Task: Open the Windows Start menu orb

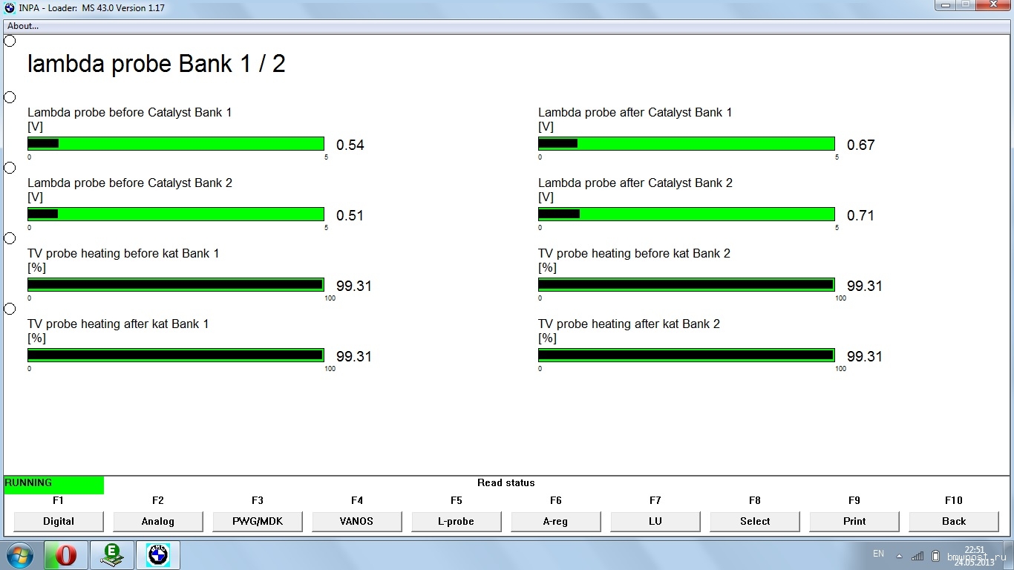Action: point(20,555)
